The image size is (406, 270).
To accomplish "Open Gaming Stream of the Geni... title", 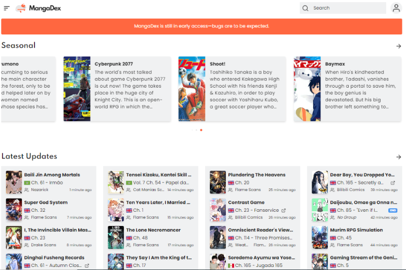I will click(363, 258).
